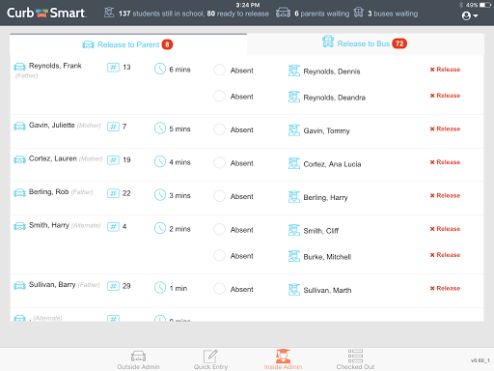Click student icon beside Reynolds, Dennis
This screenshot has width=494, height=371.
pos(294,71)
